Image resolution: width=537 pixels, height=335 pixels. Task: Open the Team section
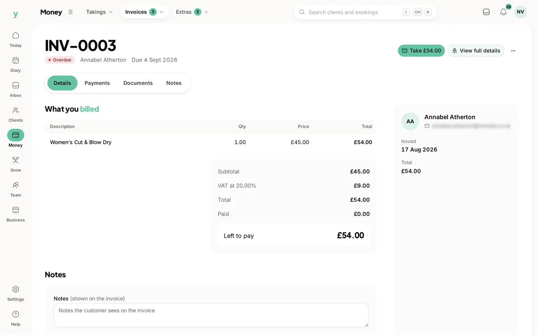16,189
